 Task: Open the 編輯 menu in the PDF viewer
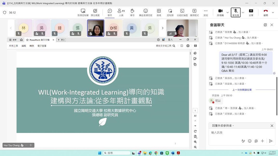click(x=23, y=46)
